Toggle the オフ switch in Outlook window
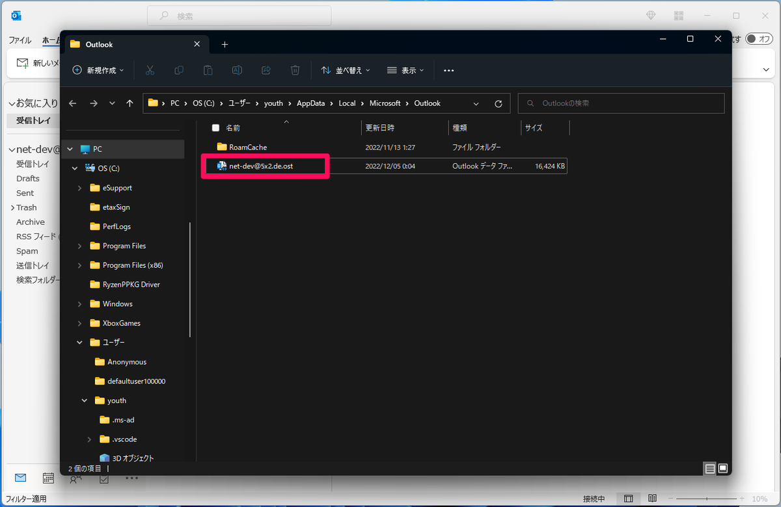This screenshot has height=507, width=781. point(760,40)
